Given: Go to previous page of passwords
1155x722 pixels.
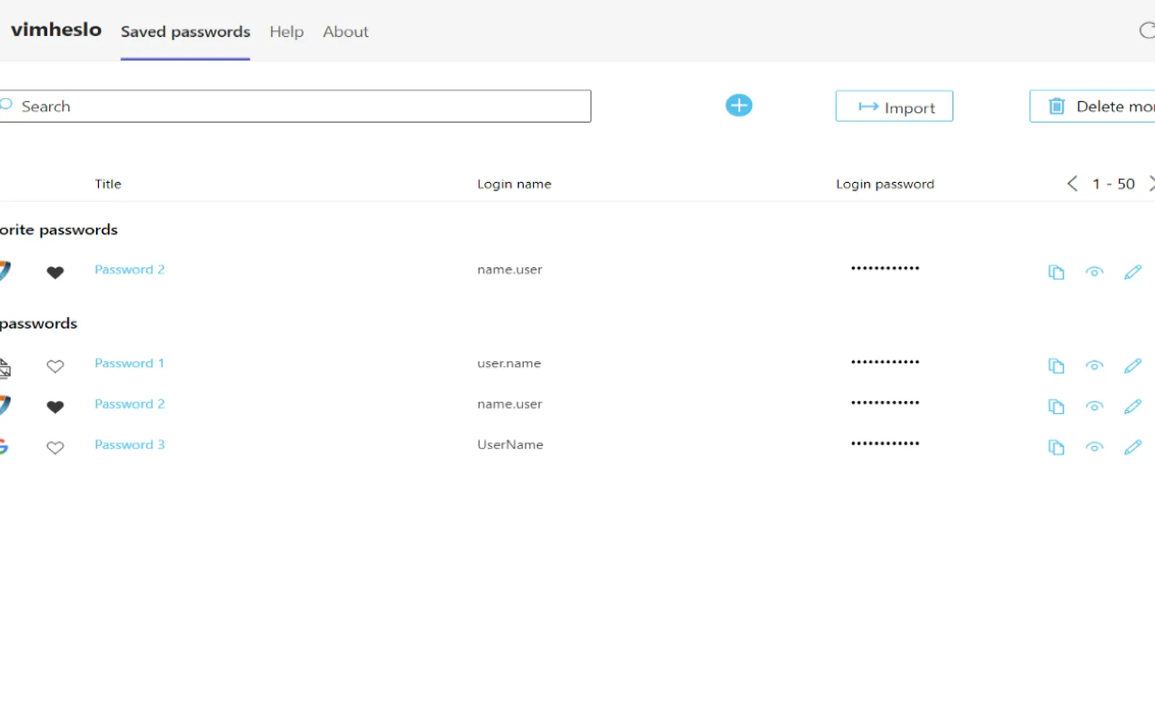Looking at the screenshot, I should pos(1072,183).
